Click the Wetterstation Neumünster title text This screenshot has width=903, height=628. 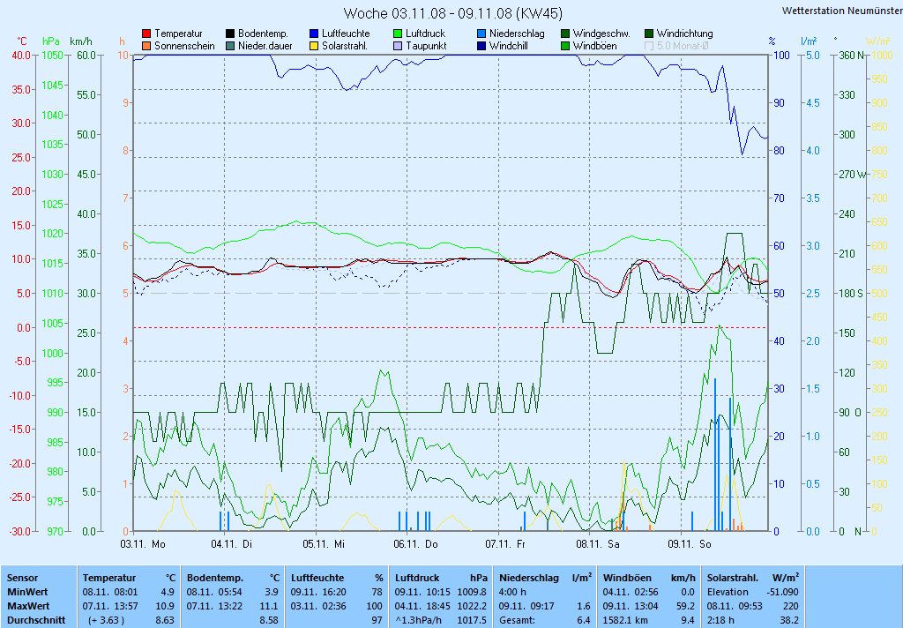841,11
